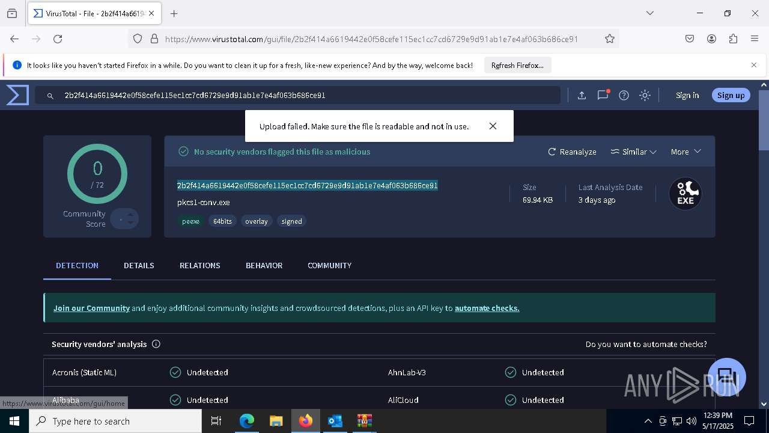This screenshot has height=433, width=769.
Task: Click the security vendors' analysis info icon
Action: pyautogui.click(x=156, y=344)
